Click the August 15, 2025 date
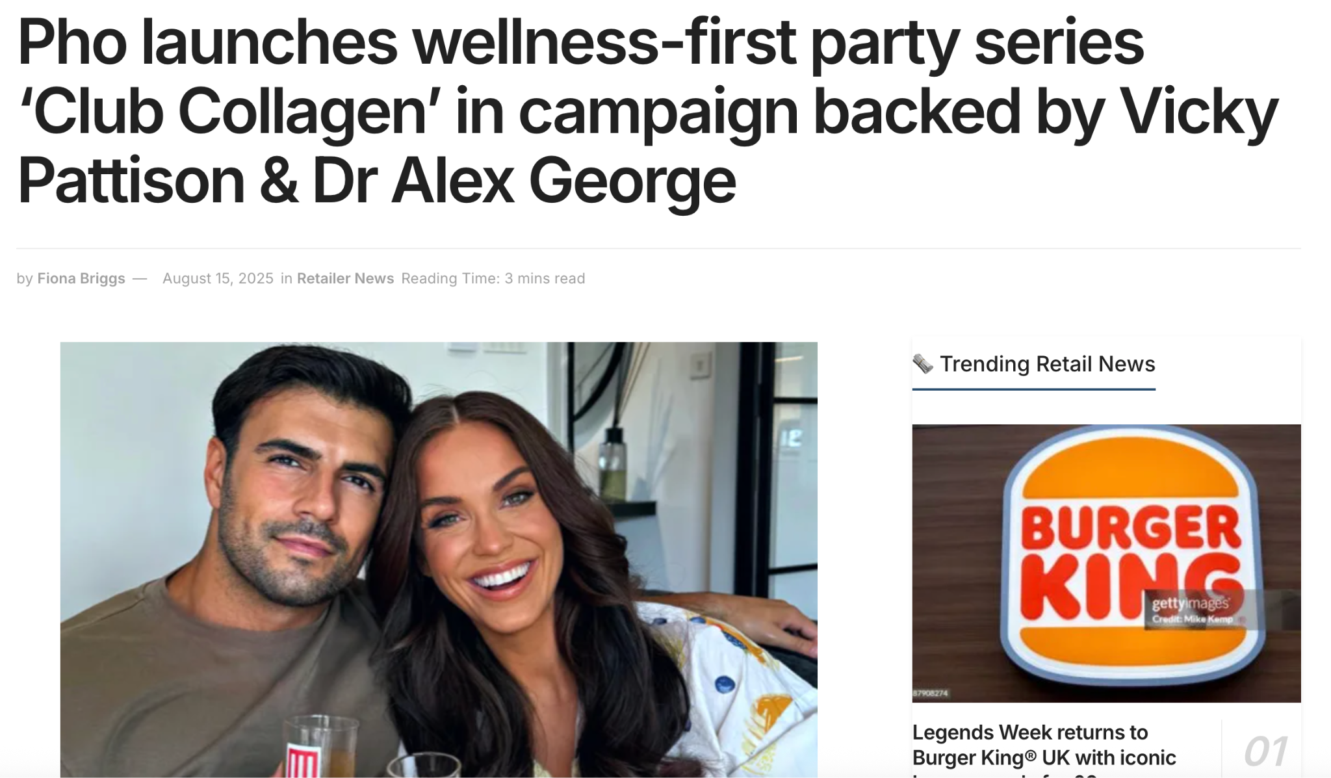 click(218, 278)
